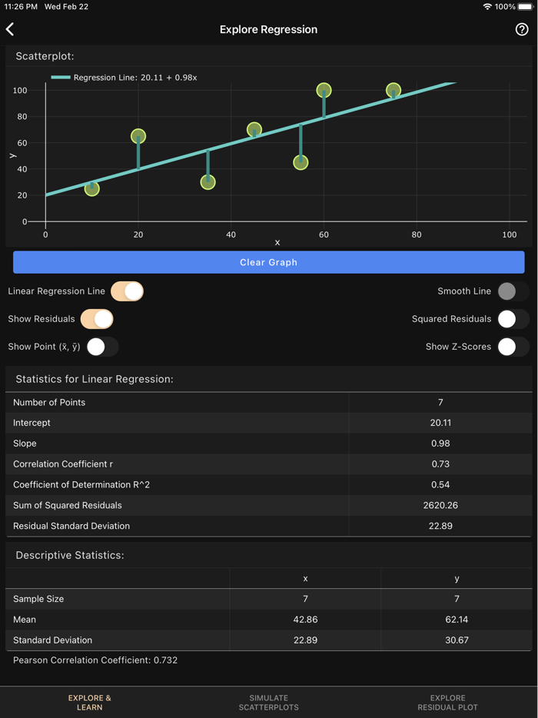Disable the Linear Regression Line toggle
Viewport: 538px width, 718px height.
pos(127,291)
